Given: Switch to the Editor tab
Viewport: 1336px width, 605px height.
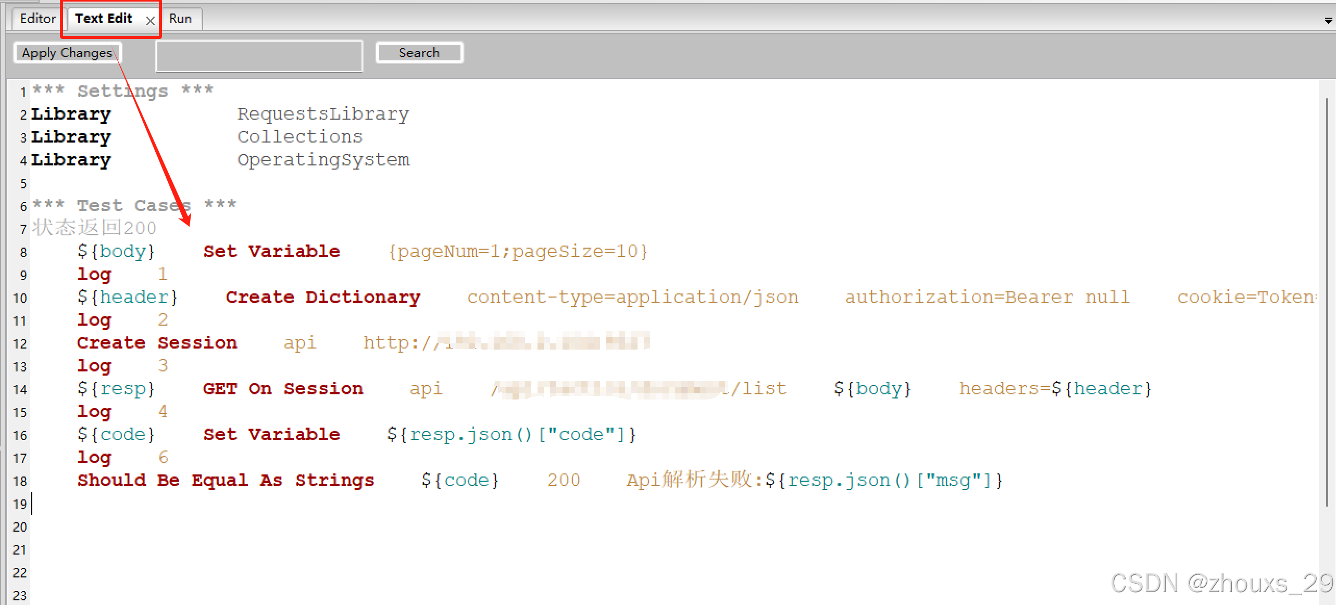Looking at the screenshot, I should [38, 19].
